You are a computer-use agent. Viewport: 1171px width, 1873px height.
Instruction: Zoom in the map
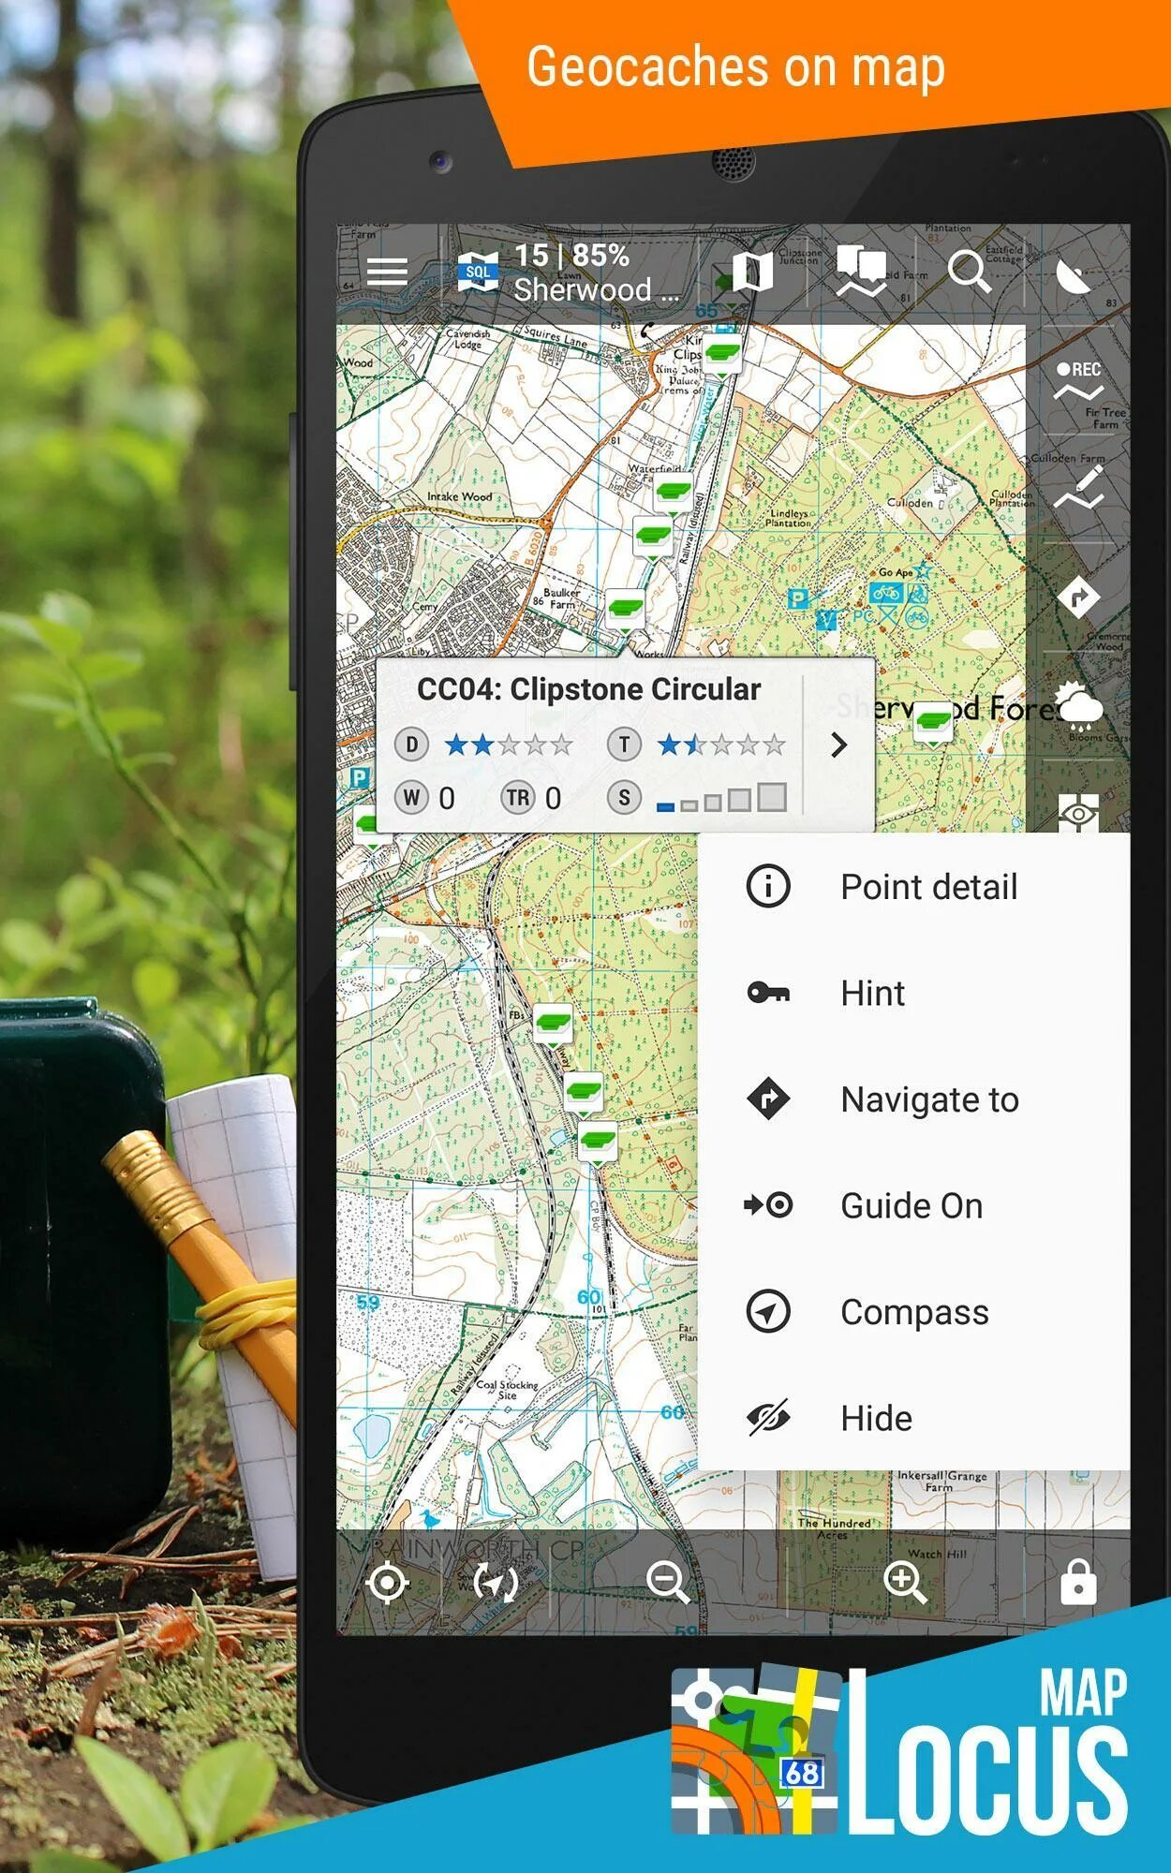[905, 1583]
